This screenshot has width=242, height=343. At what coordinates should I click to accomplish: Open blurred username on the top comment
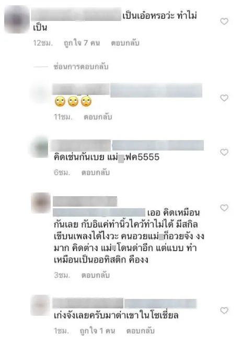(x=76, y=14)
